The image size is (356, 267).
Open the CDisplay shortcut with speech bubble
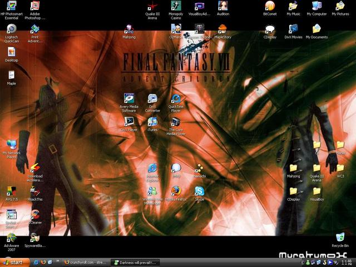point(270,32)
